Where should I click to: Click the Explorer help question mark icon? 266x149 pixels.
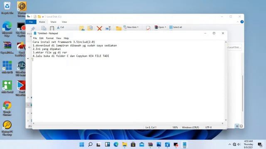tap(242, 22)
